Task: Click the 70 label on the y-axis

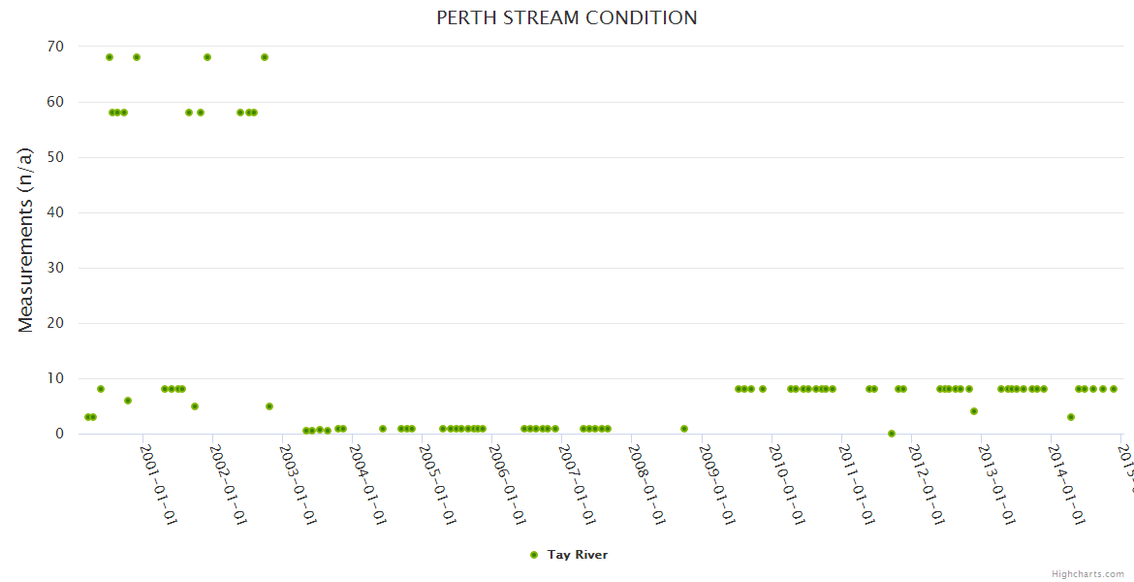Action: coord(53,47)
